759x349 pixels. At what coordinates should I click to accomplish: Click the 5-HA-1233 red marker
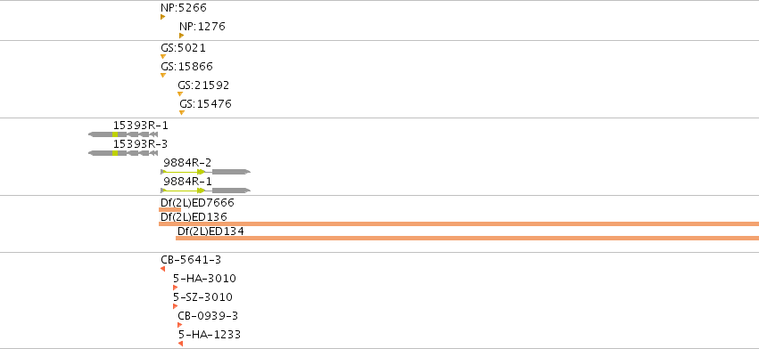[180, 344]
